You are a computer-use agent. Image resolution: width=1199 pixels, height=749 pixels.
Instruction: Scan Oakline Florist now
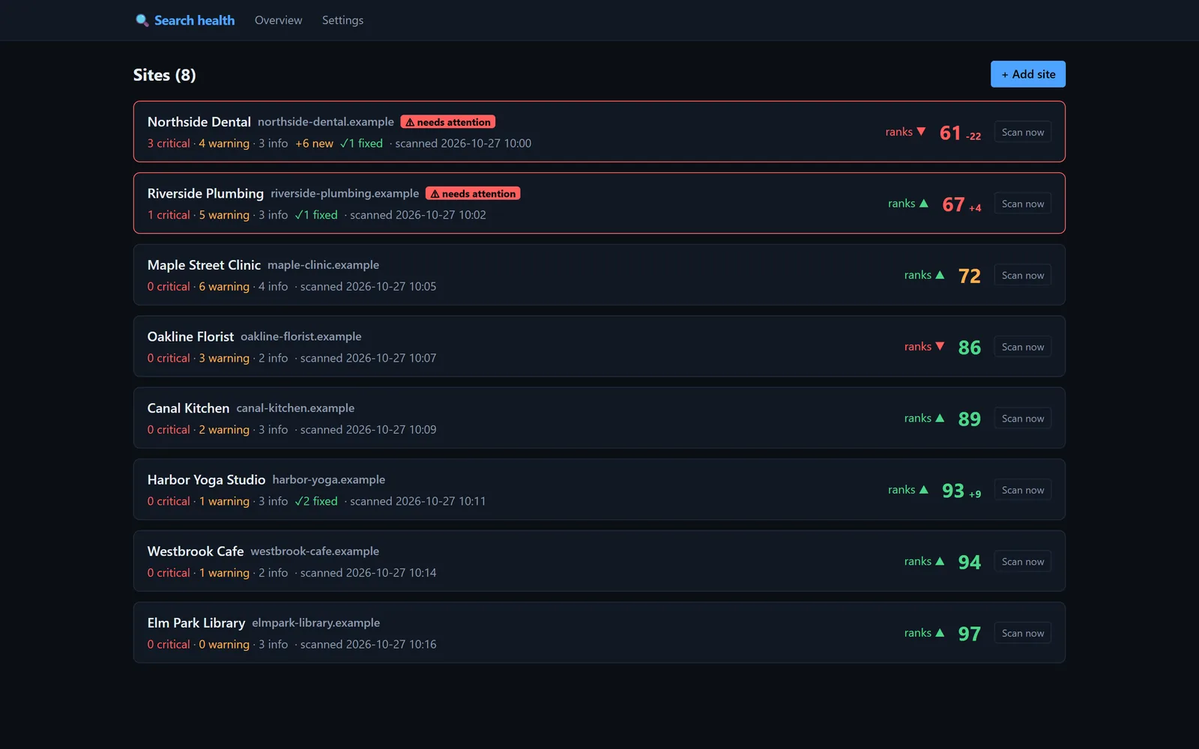click(x=1023, y=347)
